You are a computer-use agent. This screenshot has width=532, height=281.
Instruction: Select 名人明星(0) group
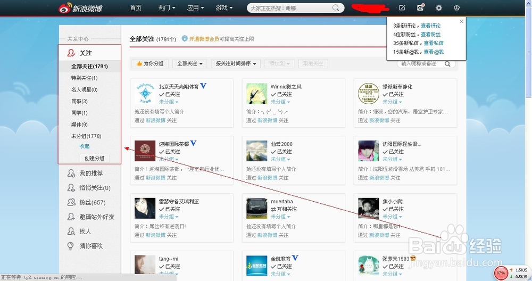(x=84, y=89)
